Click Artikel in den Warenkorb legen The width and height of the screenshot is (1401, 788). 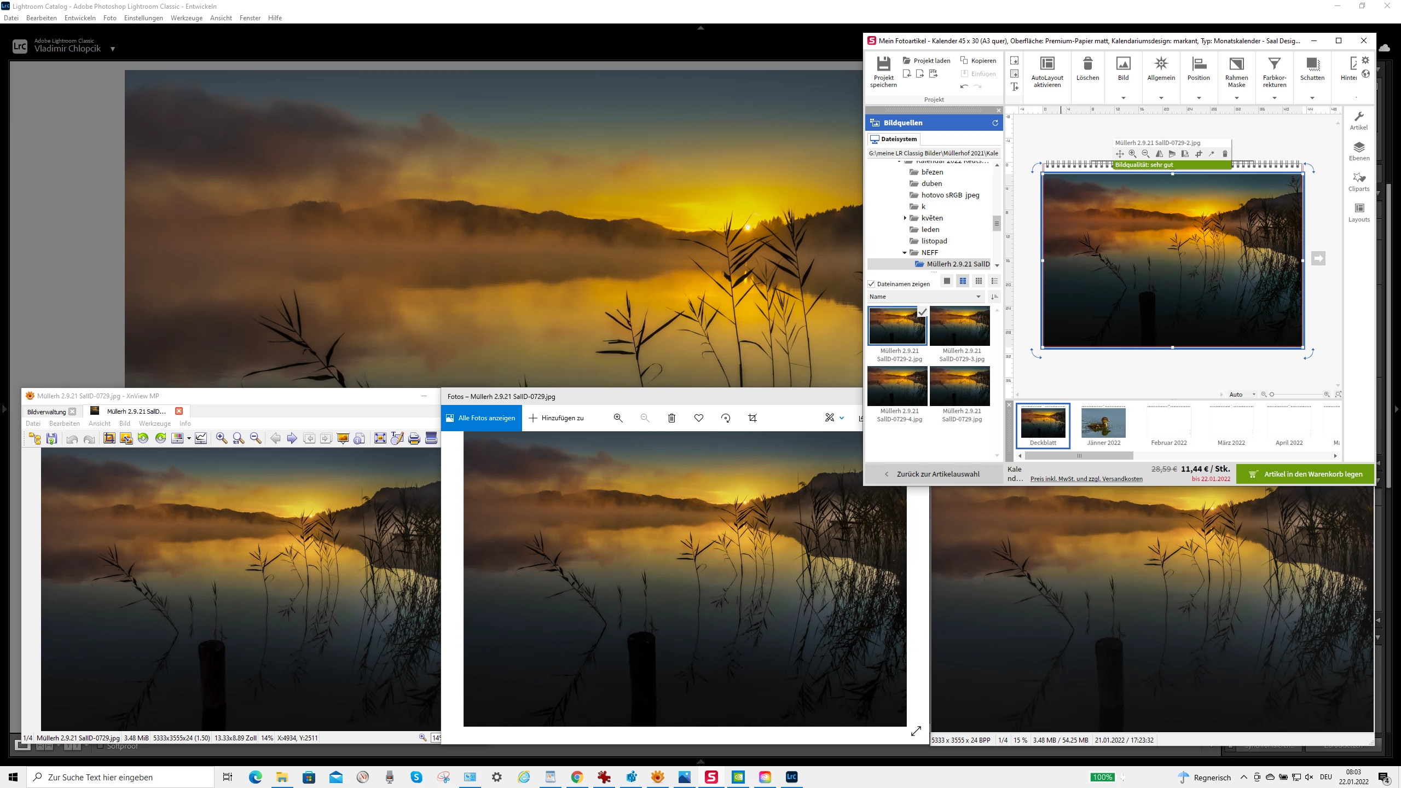1305,474
